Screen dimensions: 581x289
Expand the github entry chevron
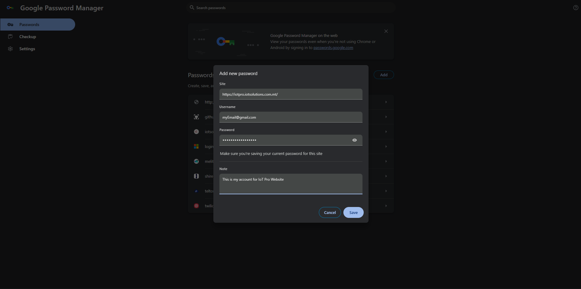pos(386,117)
